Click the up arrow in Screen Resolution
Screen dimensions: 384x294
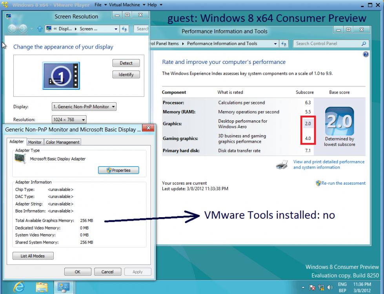(x=40, y=29)
